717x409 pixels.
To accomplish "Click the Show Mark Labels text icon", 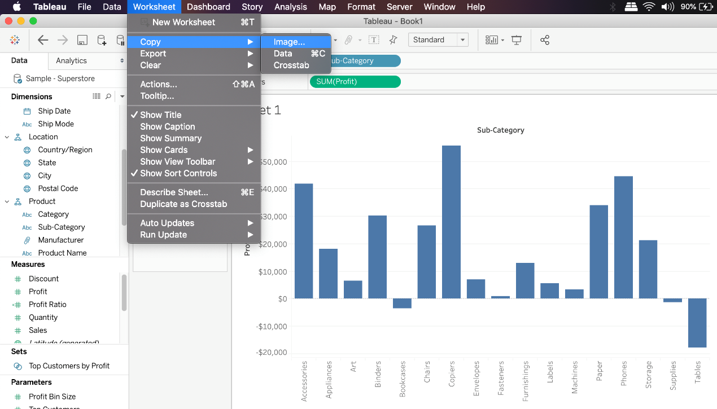I will [x=374, y=40].
